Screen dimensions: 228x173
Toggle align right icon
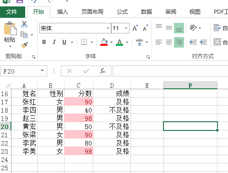(x=179, y=42)
